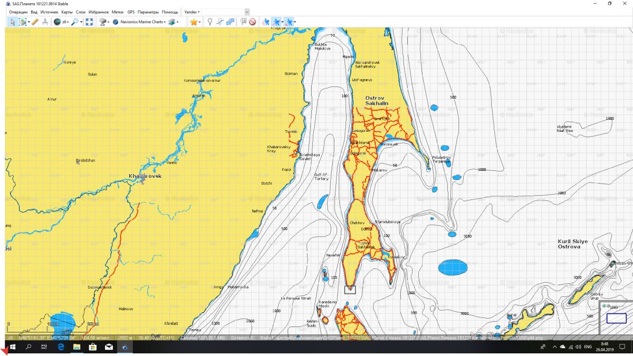
Task: Open File Explorer from the taskbar
Action: (76, 347)
